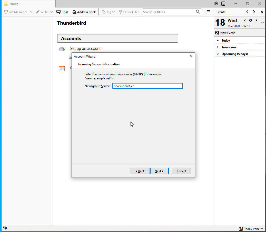Open the Calendar tab icon
Screen dimensions: 266x232
pyautogui.click(x=216, y=4)
